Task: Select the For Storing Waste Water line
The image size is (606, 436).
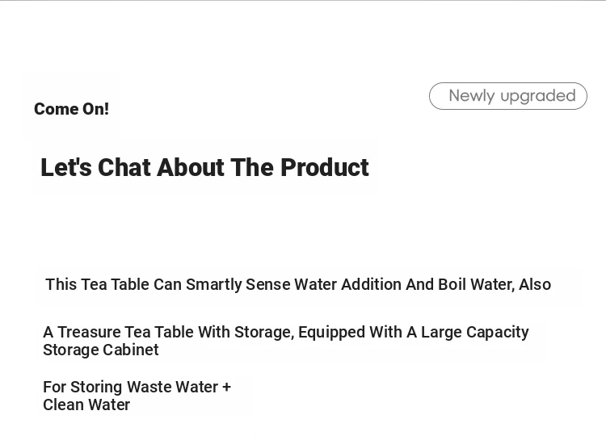Action: pyautogui.click(x=137, y=387)
